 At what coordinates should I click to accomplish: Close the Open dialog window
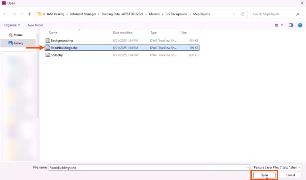[x=302, y=3]
